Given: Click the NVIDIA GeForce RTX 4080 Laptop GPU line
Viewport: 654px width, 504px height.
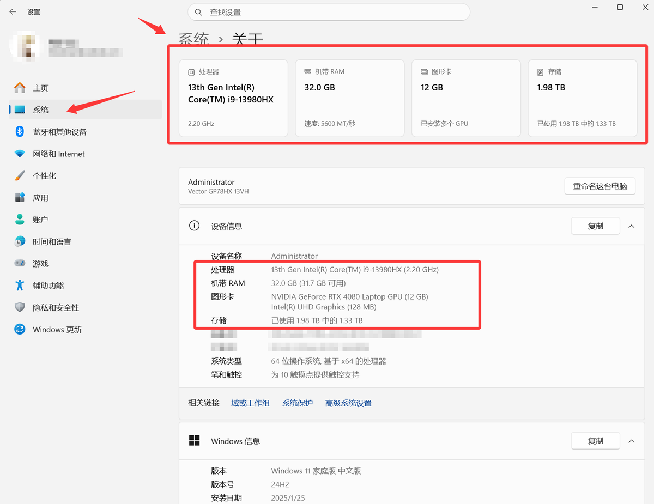Looking at the screenshot, I should tap(350, 297).
